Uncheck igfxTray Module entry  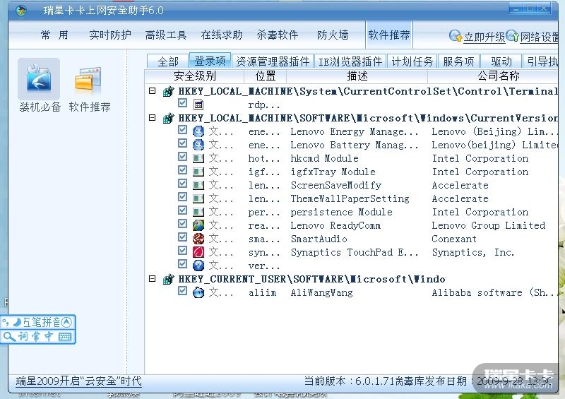click(x=183, y=169)
